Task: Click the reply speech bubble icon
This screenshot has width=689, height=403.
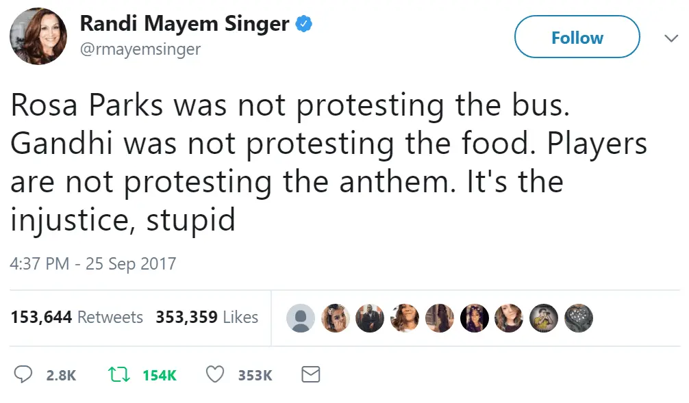Action: (x=24, y=374)
